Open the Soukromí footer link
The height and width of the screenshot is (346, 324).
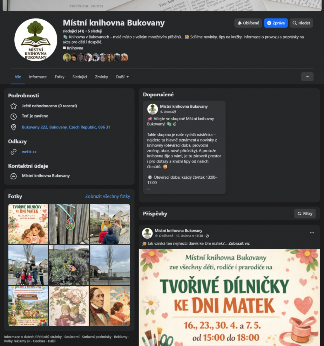72,337
